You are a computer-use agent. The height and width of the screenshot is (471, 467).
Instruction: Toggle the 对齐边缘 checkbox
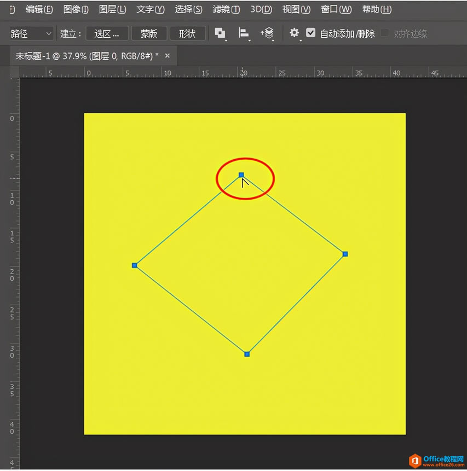click(x=385, y=33)
